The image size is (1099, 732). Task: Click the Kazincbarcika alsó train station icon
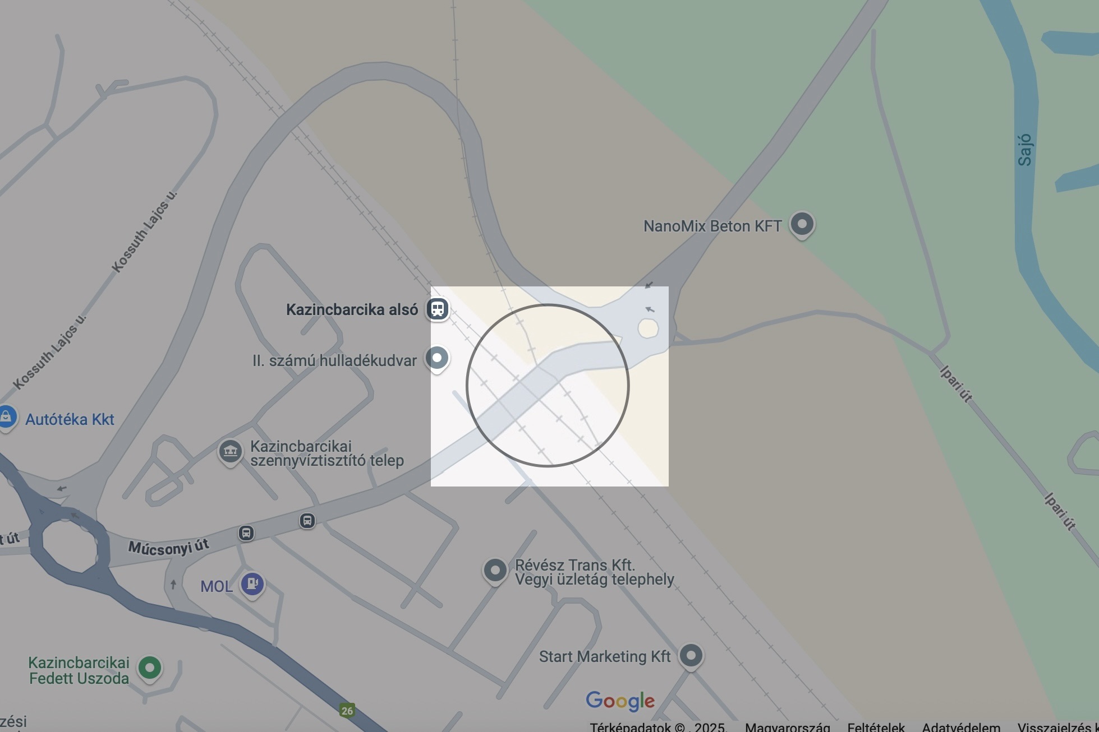coord(438,309)
